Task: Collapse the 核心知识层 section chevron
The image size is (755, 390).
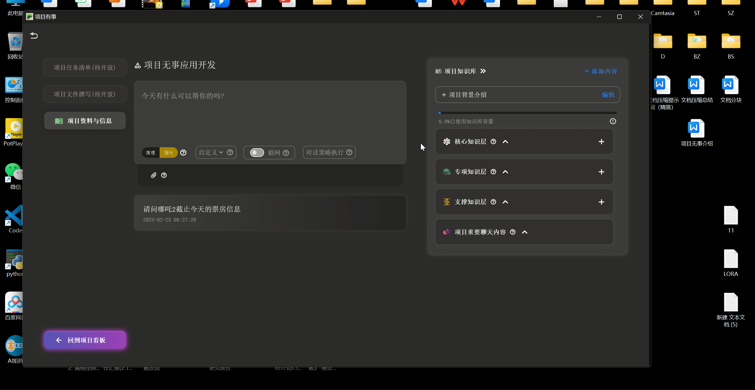Action: (x=505, y=142)
